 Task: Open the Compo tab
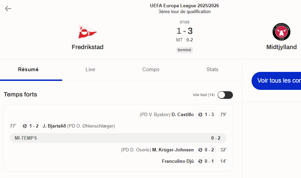(x=151, y=69)
